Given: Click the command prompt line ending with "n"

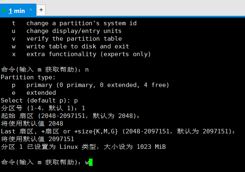Looking at the screenshot, I should point(45,70).
